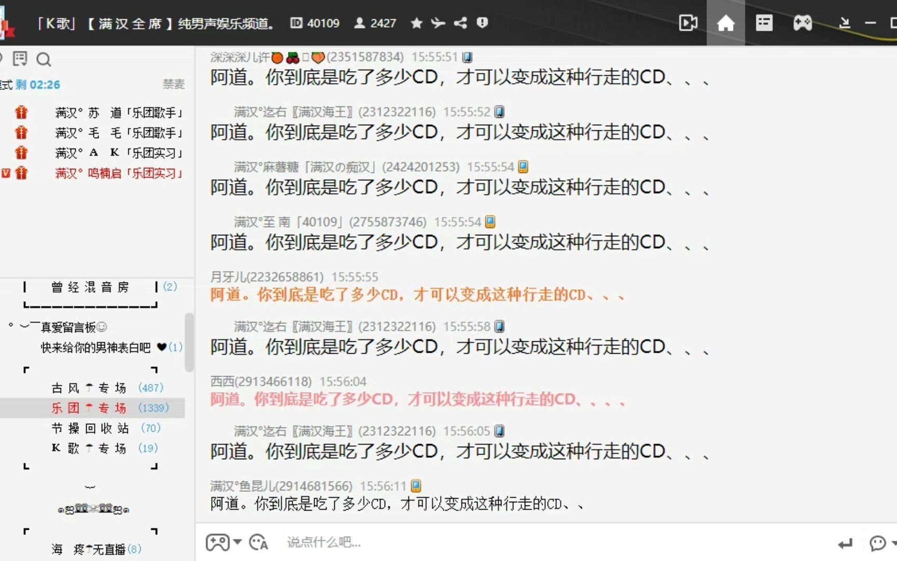This screenshot has height=561, width=897.
Task: Open the channel notes board icon
Action: 20,59
